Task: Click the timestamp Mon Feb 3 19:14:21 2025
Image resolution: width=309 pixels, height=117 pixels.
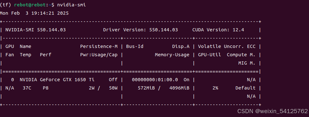Action: pyautogui.click(x=34, y=13)
